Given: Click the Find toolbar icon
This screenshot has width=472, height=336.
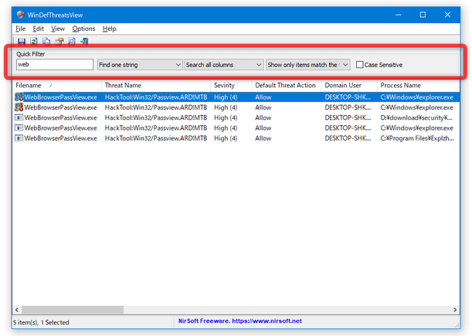Looking at the screenshot, I should pyautogui.click(x=72, y=41).
